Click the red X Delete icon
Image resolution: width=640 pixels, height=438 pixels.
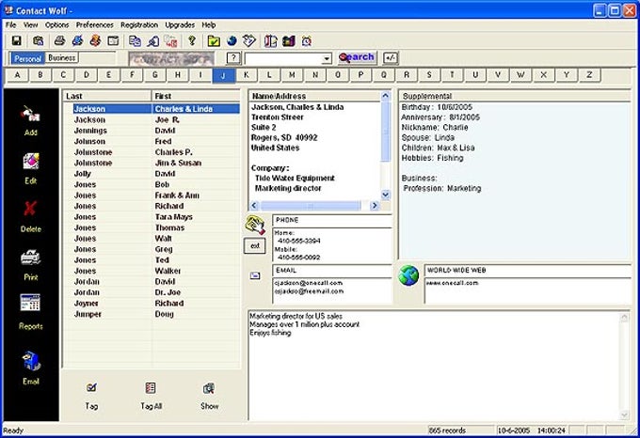click(30, 210)
